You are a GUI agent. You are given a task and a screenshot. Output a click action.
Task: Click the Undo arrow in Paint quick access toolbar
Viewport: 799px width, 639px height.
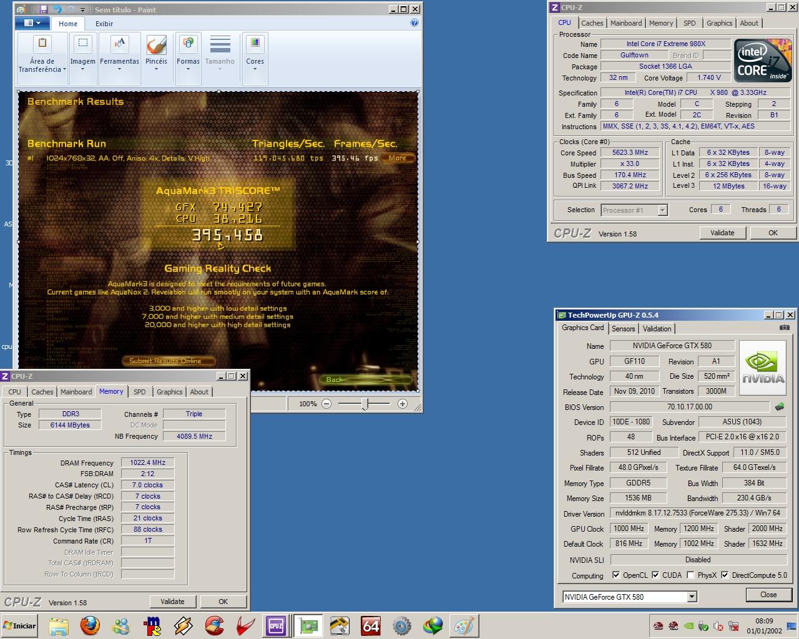[x=57, y=9]
